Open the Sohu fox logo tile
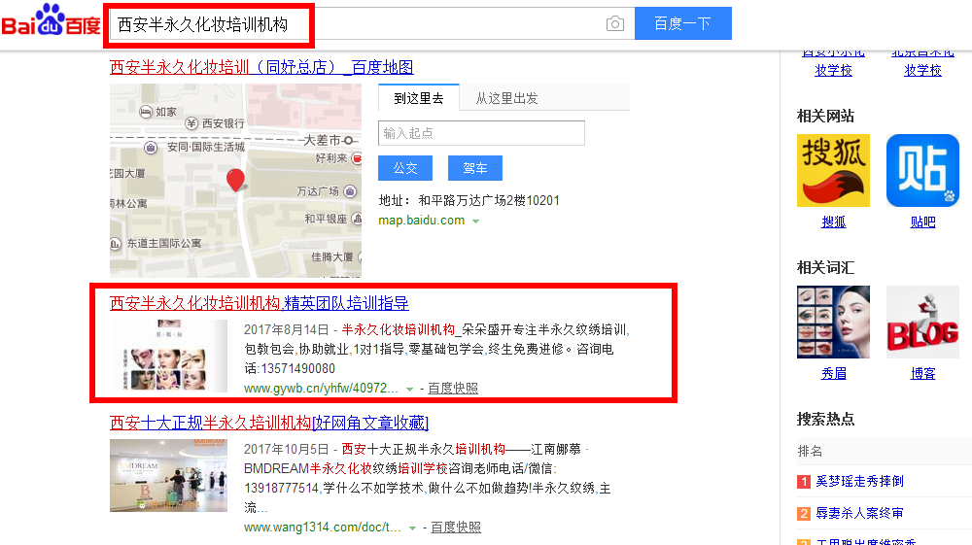This screenshot has width=972, height=545. pyautogui.click(x=833, y=170)
